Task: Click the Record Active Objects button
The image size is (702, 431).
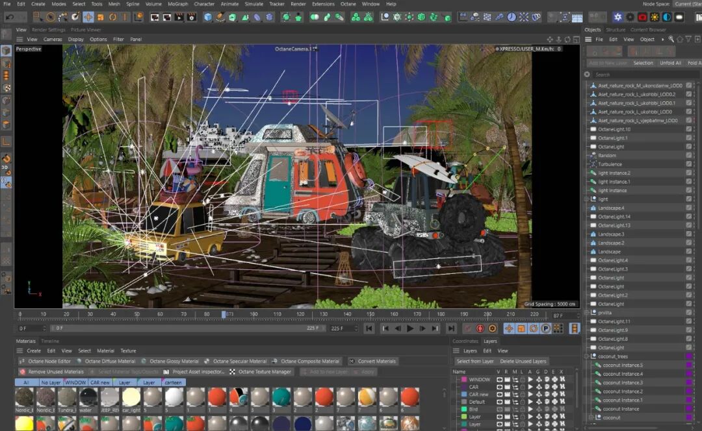Action: click(467, 328)
